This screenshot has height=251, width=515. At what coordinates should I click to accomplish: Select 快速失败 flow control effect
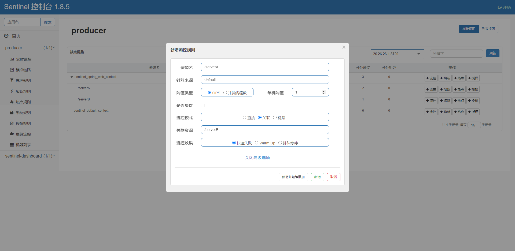pos(234,143)
